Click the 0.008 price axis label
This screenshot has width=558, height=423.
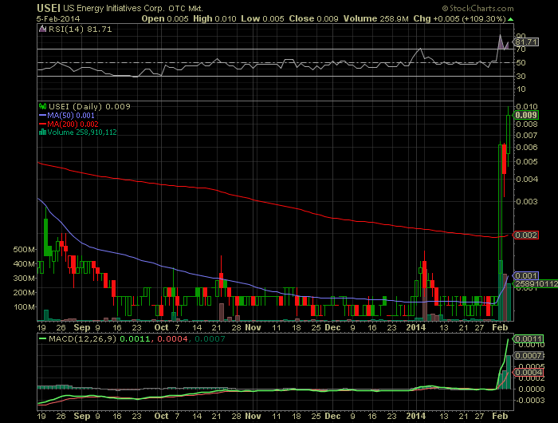coord(527,125)
